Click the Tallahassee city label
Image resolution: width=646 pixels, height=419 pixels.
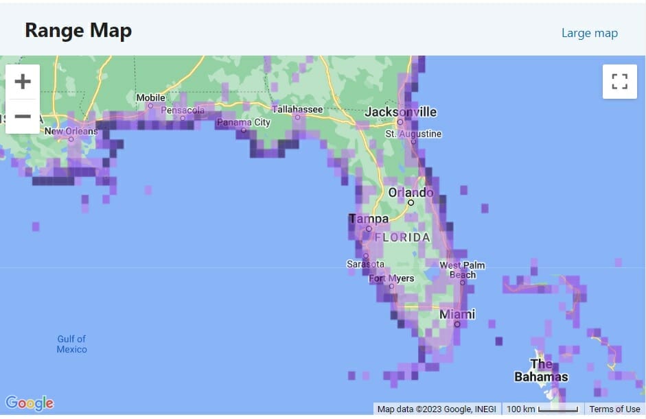click(297, 110)
